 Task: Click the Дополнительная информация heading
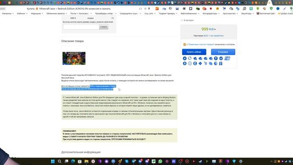pos(81,152)
